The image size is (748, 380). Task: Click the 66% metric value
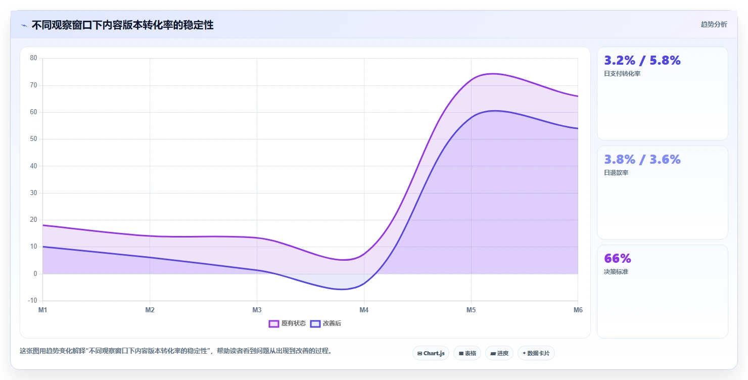click(x=618, y=259)
